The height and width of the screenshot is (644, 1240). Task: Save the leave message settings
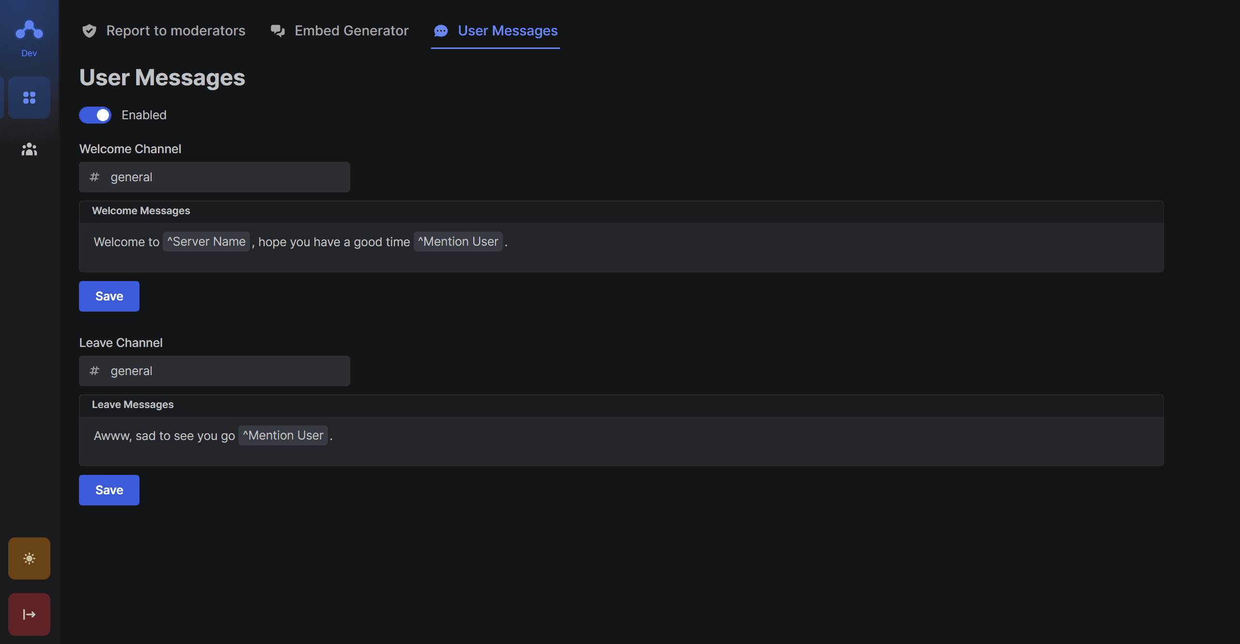tap(109, 490)
